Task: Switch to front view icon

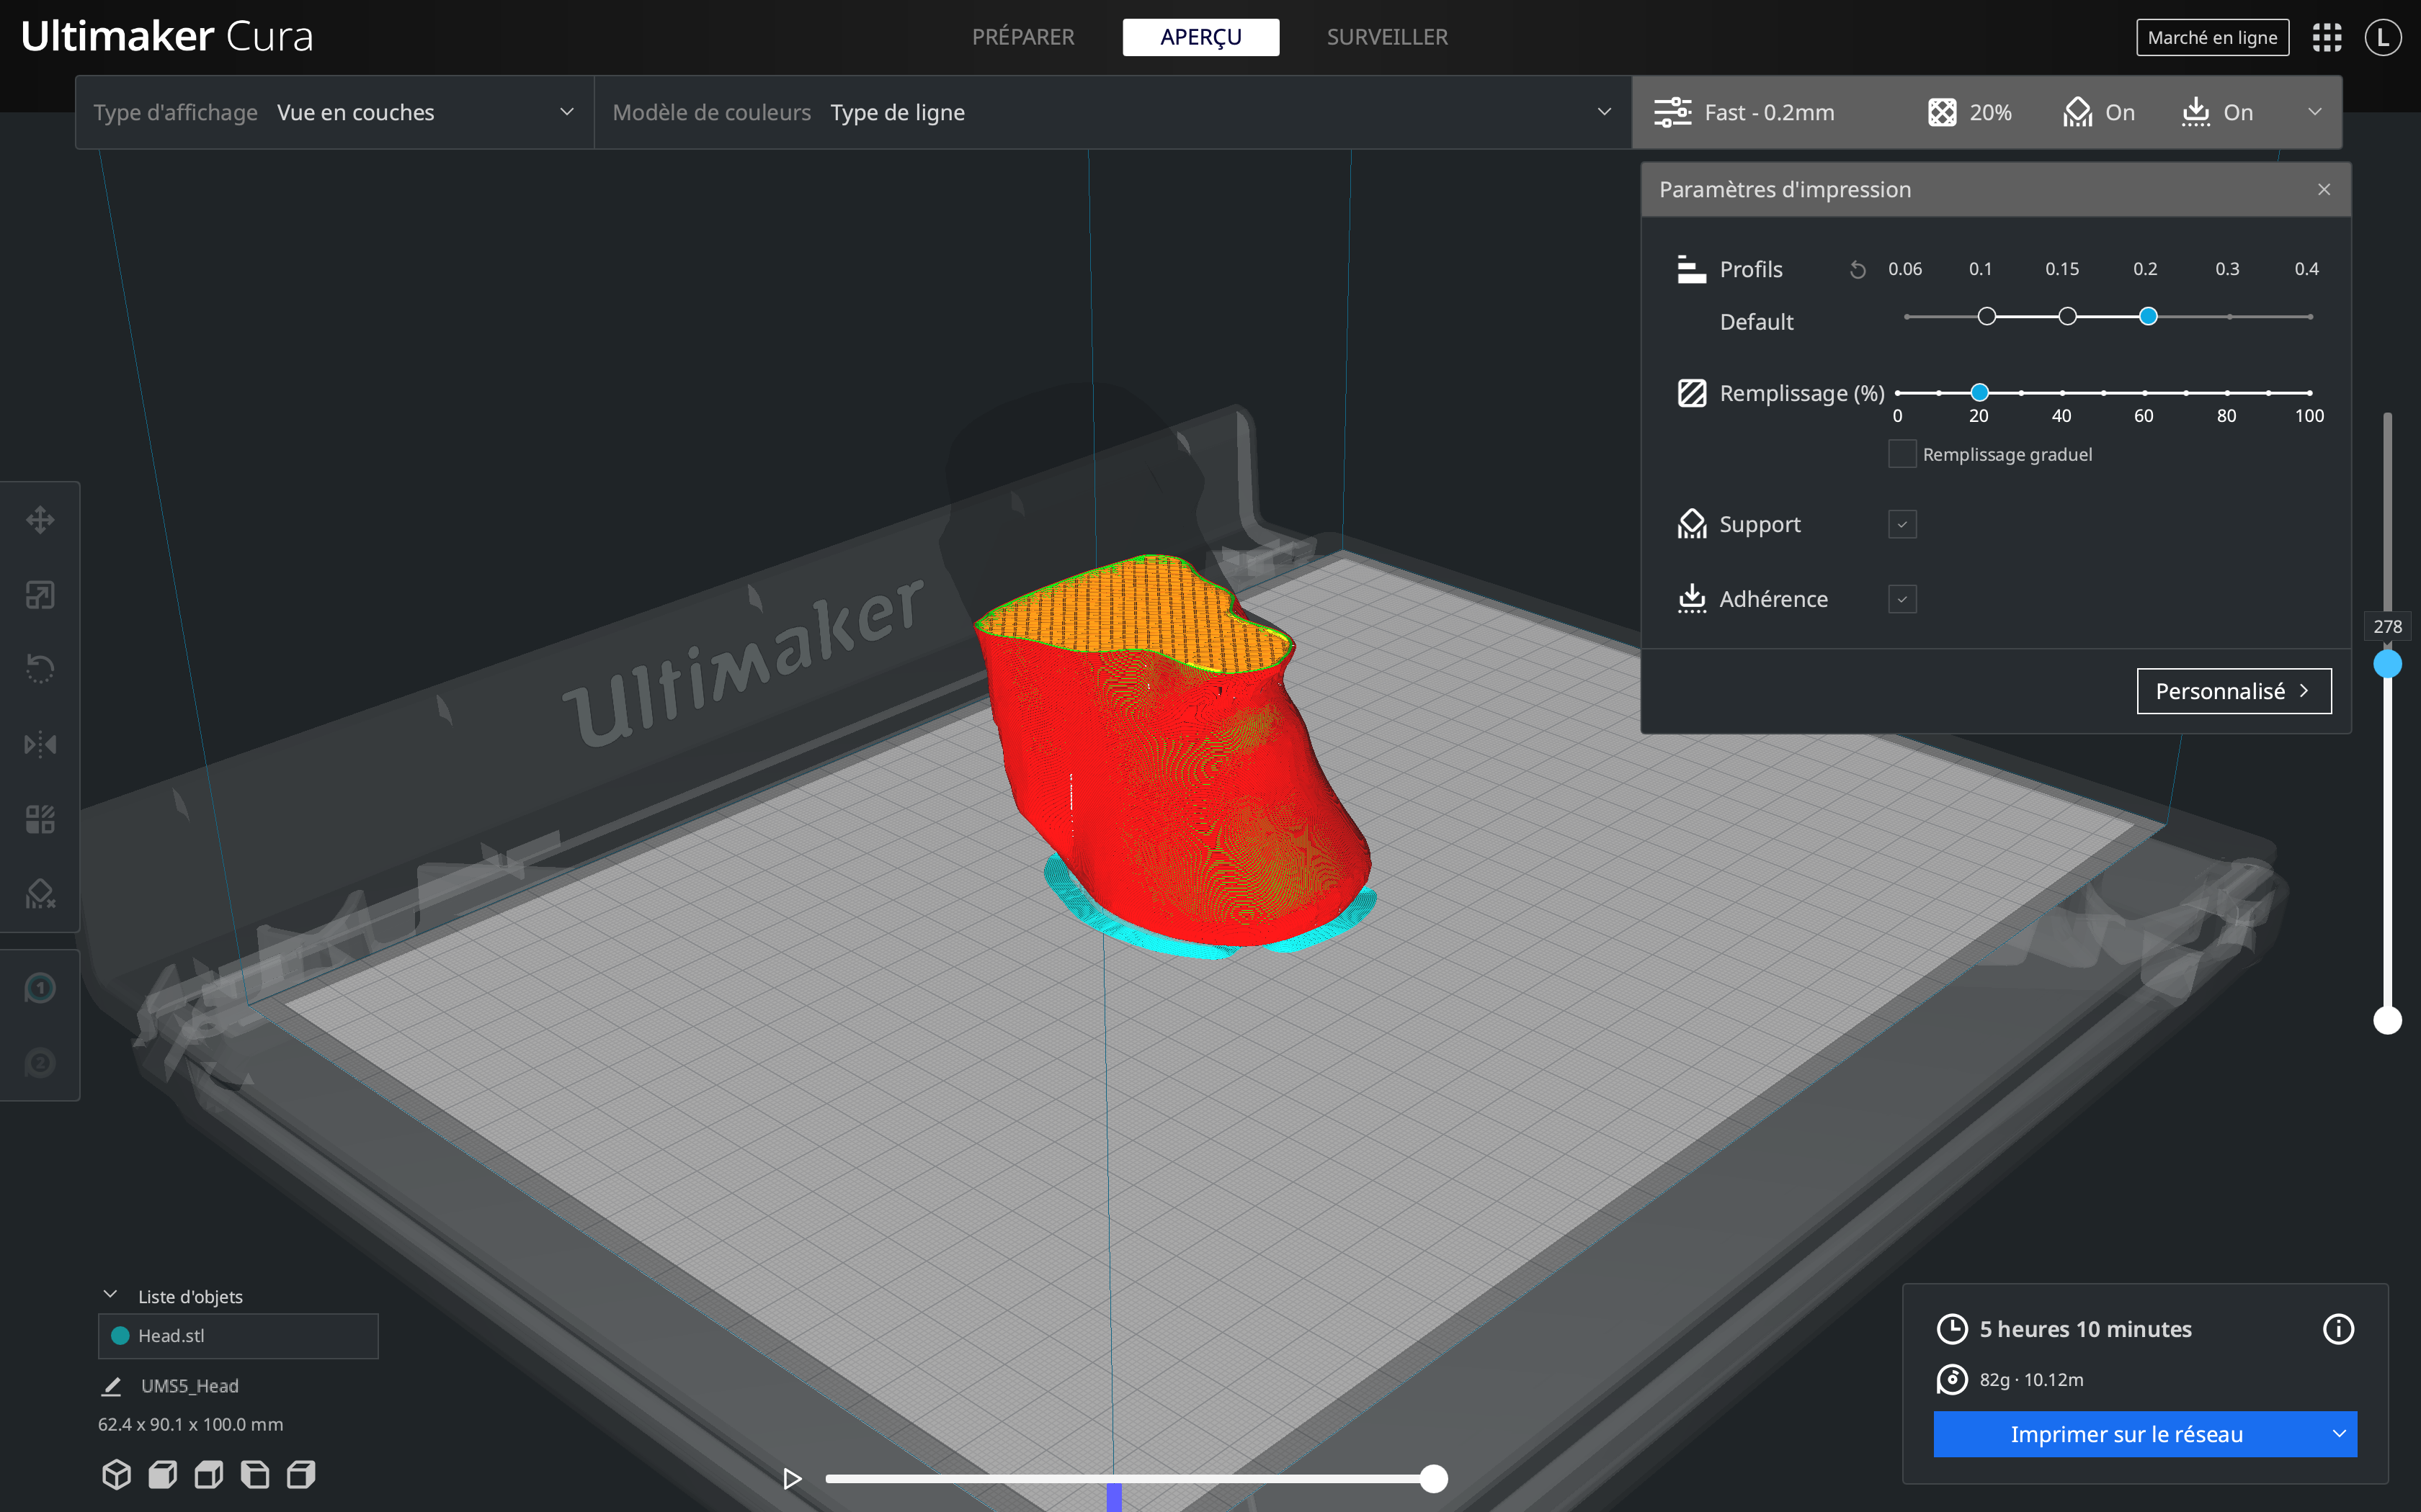Action: 163,1474
